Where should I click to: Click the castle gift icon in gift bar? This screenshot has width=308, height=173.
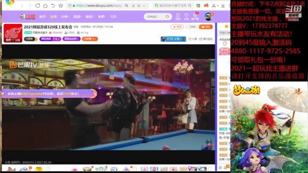[11, 169]
